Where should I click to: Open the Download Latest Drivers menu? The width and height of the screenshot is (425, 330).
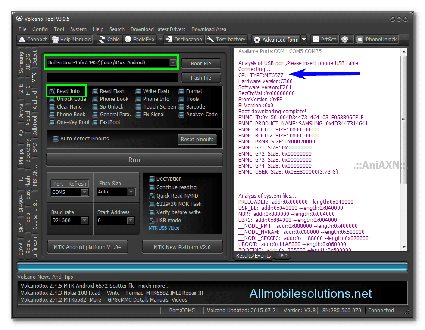coord(158,29)
